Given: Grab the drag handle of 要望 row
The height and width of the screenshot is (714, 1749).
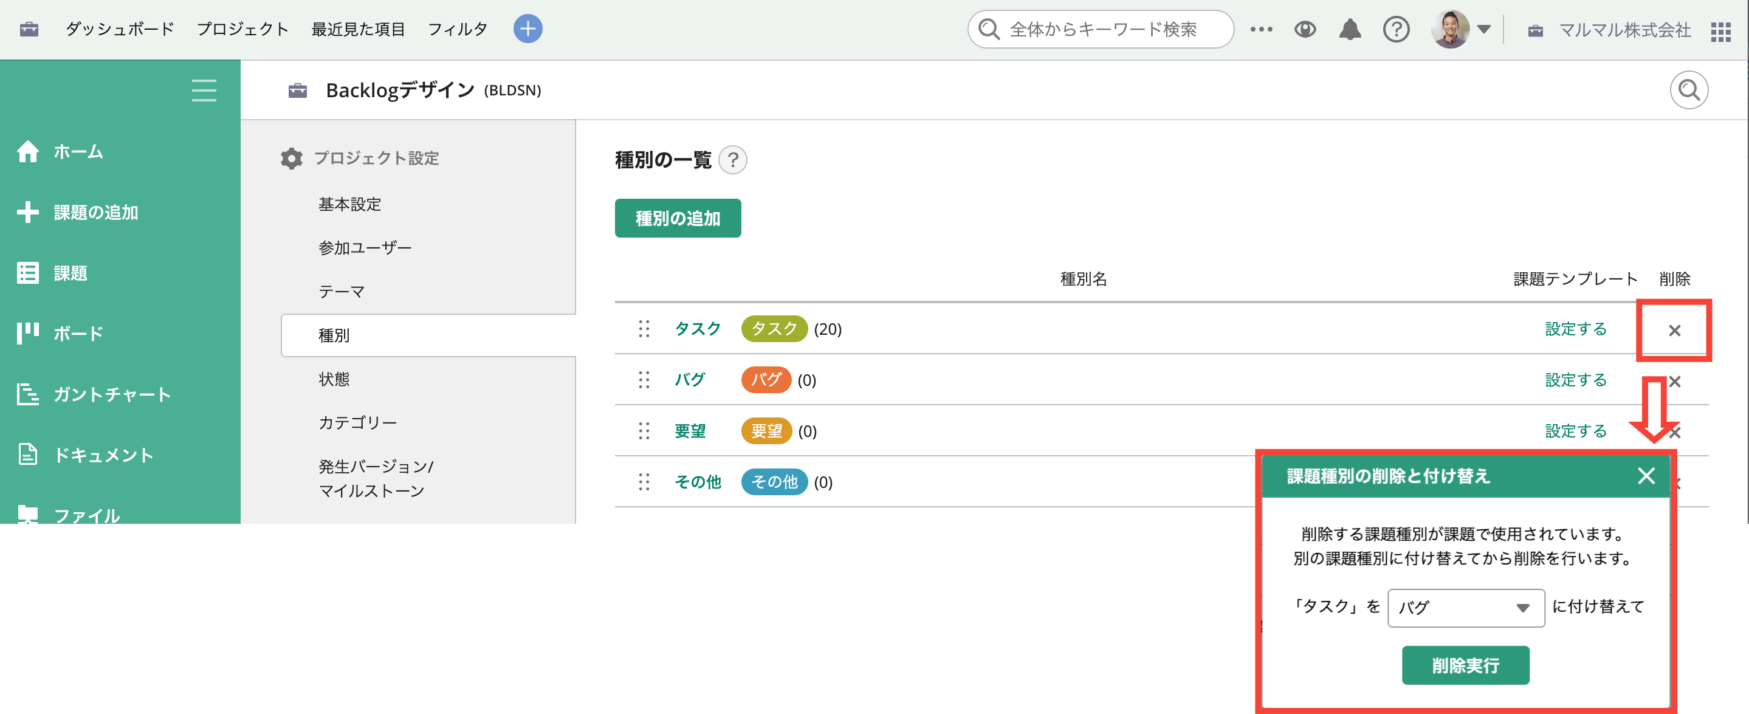Looking at the screenshot, I should (644, 431).
